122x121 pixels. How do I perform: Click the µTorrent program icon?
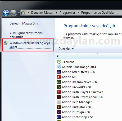tap(59, 62)
